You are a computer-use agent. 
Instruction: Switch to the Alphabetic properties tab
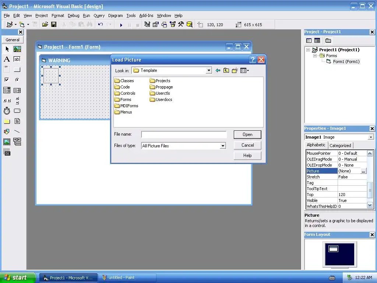316,145
